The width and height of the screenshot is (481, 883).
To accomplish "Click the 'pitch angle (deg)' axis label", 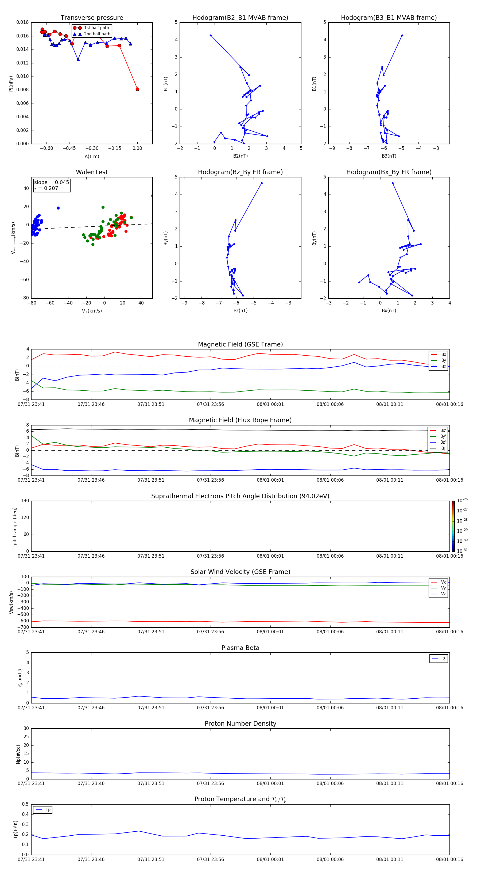I will (x=15, y=526).
